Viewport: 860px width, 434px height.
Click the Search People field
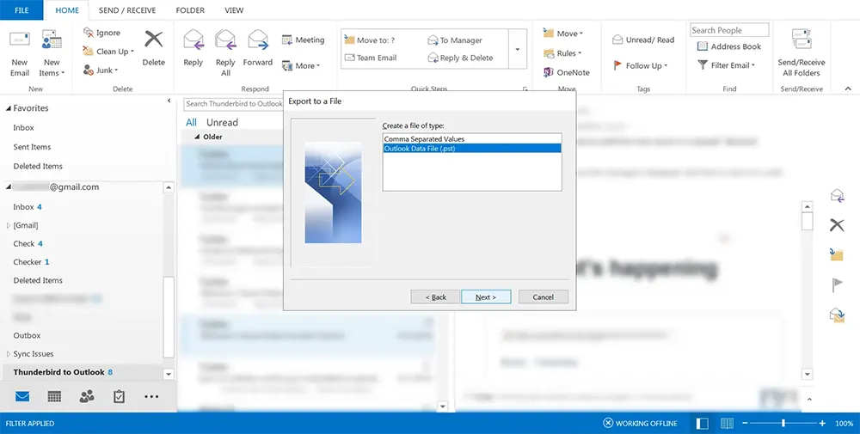tap(729, 30)
